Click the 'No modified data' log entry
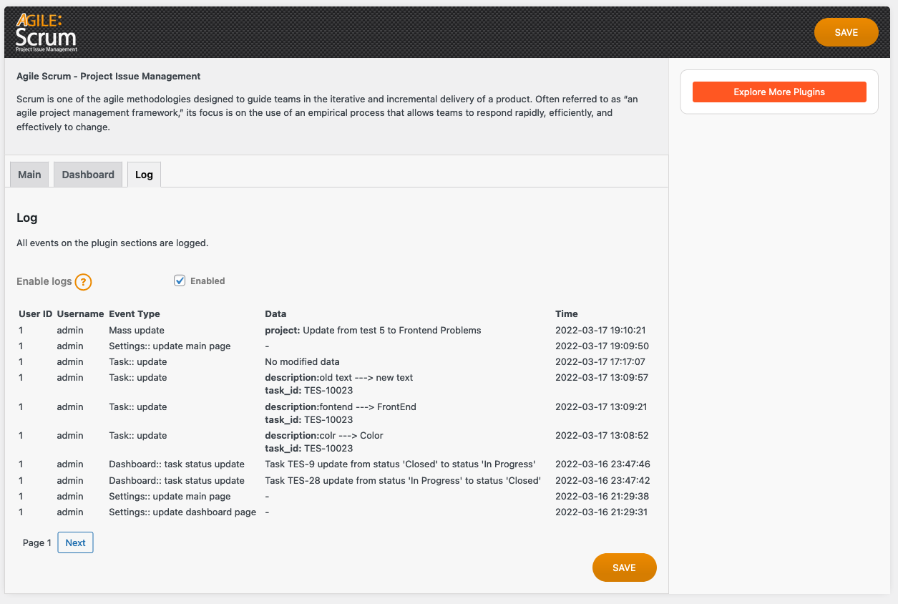This screenshot has height=604, width=898. (x=302, y=362)
